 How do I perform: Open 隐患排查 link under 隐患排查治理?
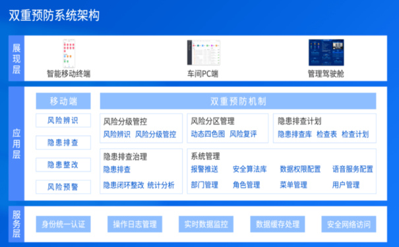click(117, 169)
